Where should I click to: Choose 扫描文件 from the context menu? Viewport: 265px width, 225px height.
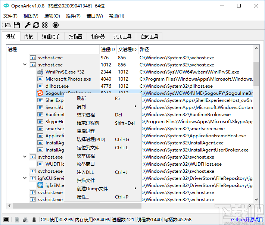coord(103,180)
